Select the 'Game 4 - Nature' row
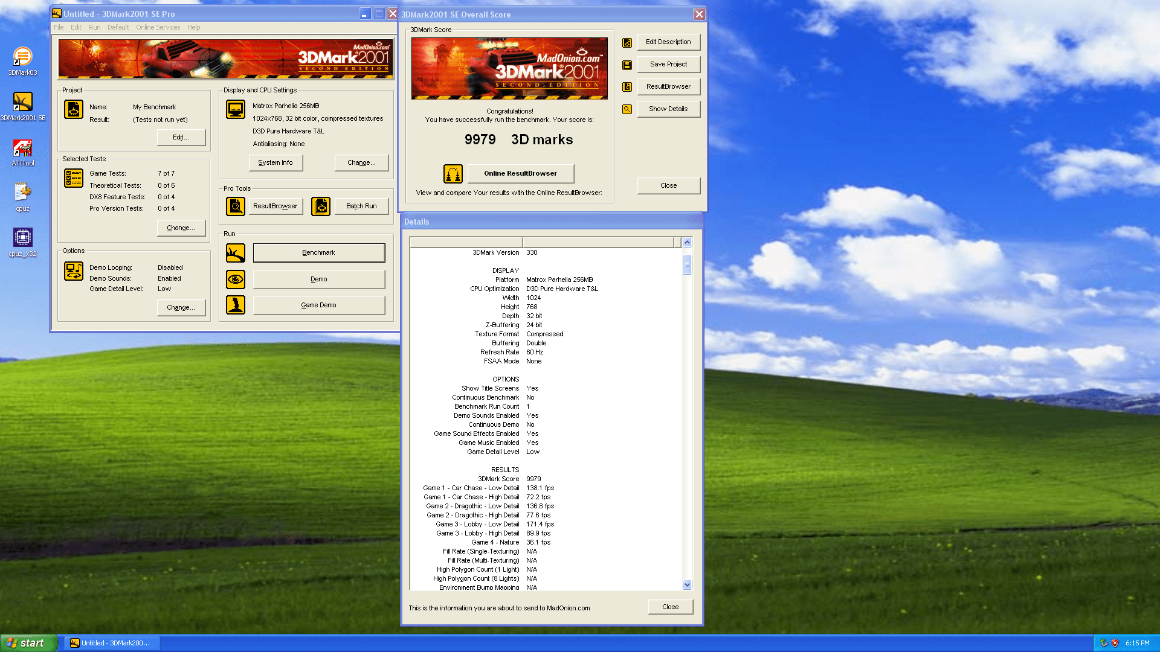Image resolution: width=1160 pixels, height=652 pixels. 546,542
